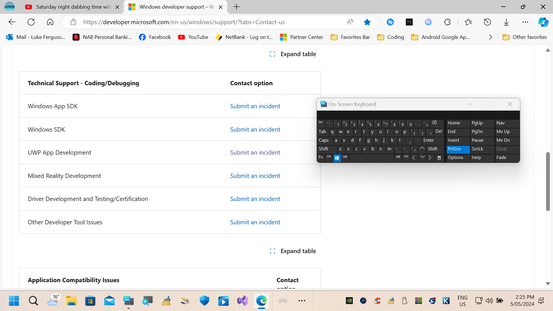Viewport: 553px width, 311px height.
Task: Open Options on On-Screen Keyboard
Action: 458,158
